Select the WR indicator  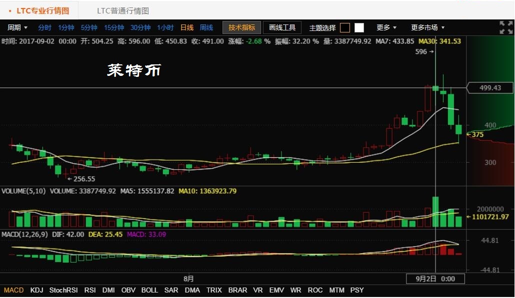(295, 290)
